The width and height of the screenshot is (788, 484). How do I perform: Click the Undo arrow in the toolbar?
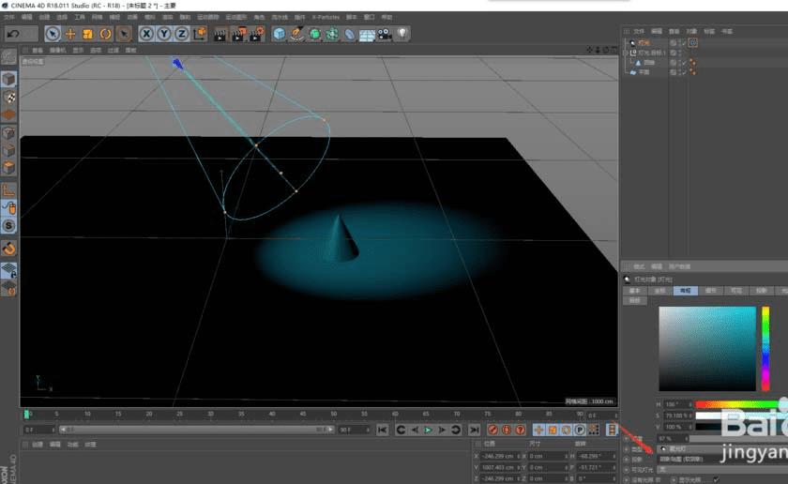click(13, 34)
